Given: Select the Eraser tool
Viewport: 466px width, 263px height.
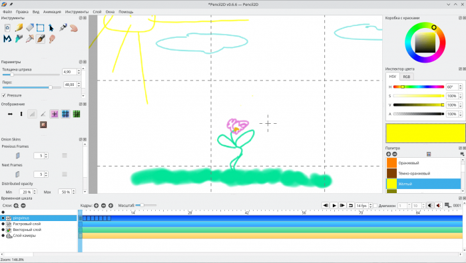Looking at the screenshot, I should tap(29, 28).
